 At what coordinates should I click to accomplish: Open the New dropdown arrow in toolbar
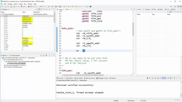4,7
